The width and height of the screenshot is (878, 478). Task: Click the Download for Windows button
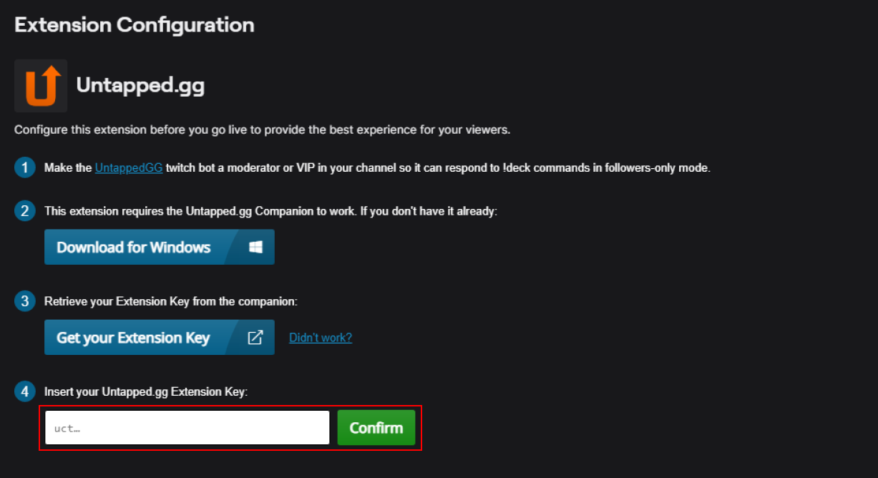(x=160, y=247)
